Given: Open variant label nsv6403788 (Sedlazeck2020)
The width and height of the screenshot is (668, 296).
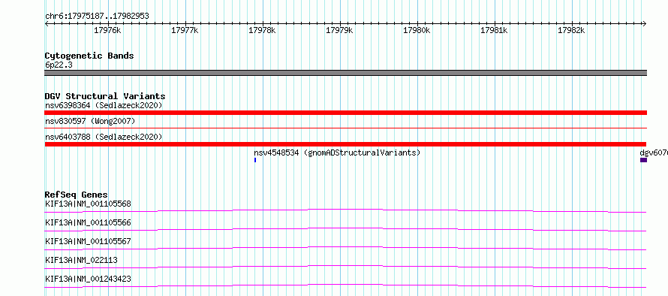Looking at the screenshot, I should (104, 137).
